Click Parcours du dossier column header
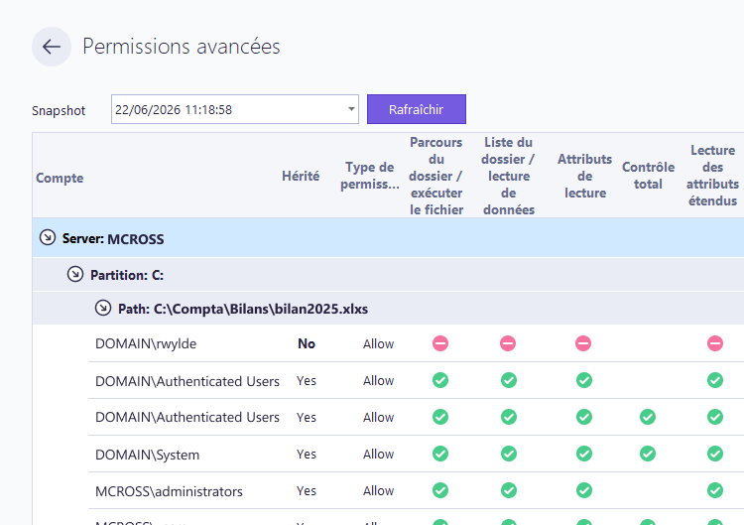This screenshot has height=525, width=744. (x=436, y=176)
